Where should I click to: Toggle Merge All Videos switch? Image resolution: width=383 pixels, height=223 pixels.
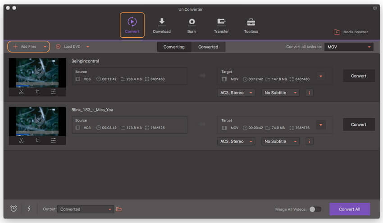pos(315,209)
